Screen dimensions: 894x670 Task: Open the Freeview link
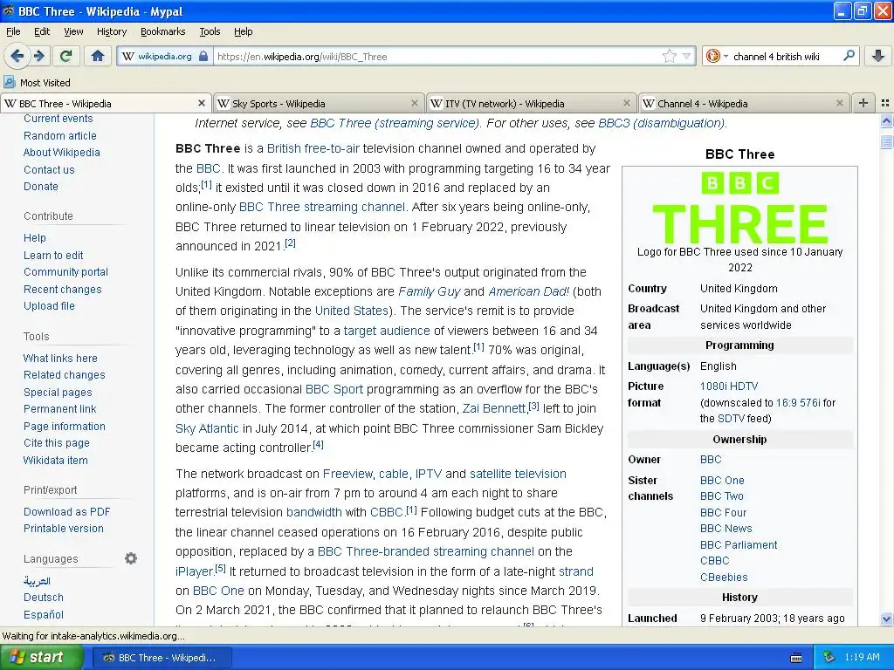[x=347, y=474]
